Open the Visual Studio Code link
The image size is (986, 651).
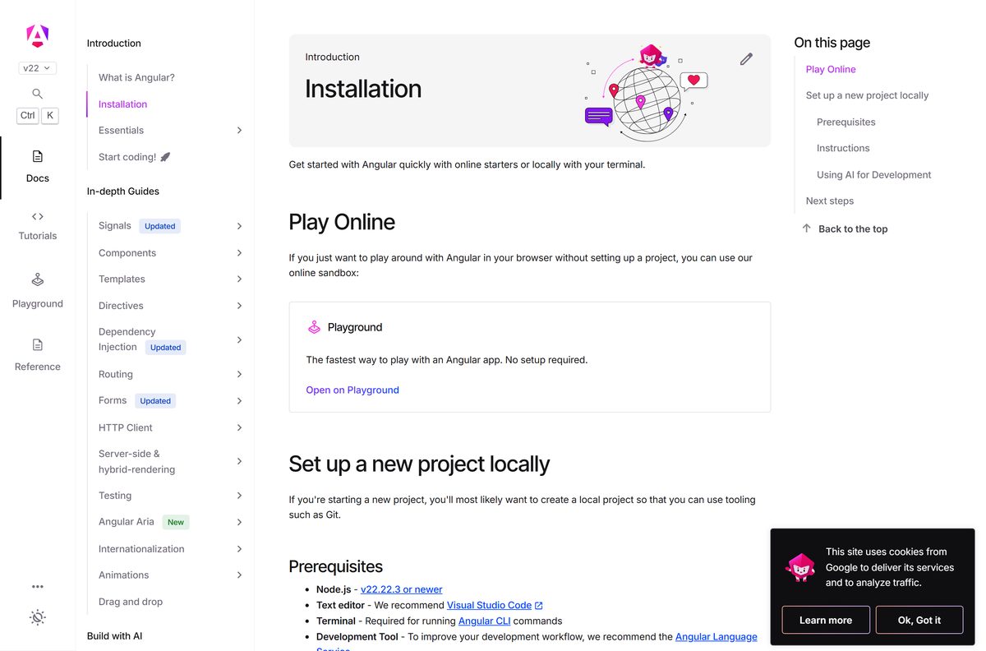pyautogui.click(x=489, y=605)
